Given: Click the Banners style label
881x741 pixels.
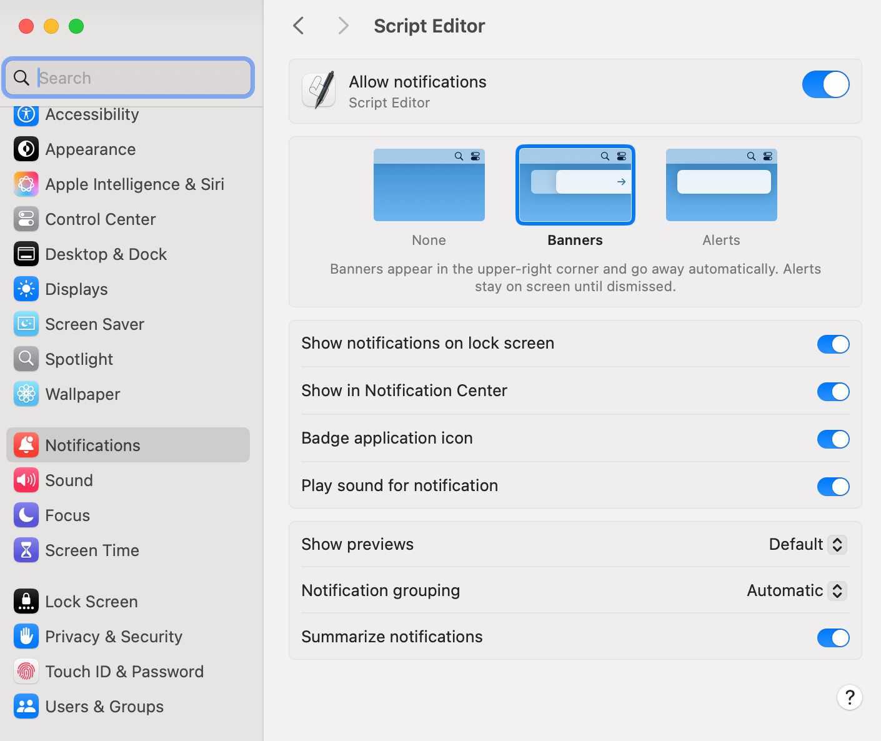Looking at the screenshot, I should (x=575, y=240).
